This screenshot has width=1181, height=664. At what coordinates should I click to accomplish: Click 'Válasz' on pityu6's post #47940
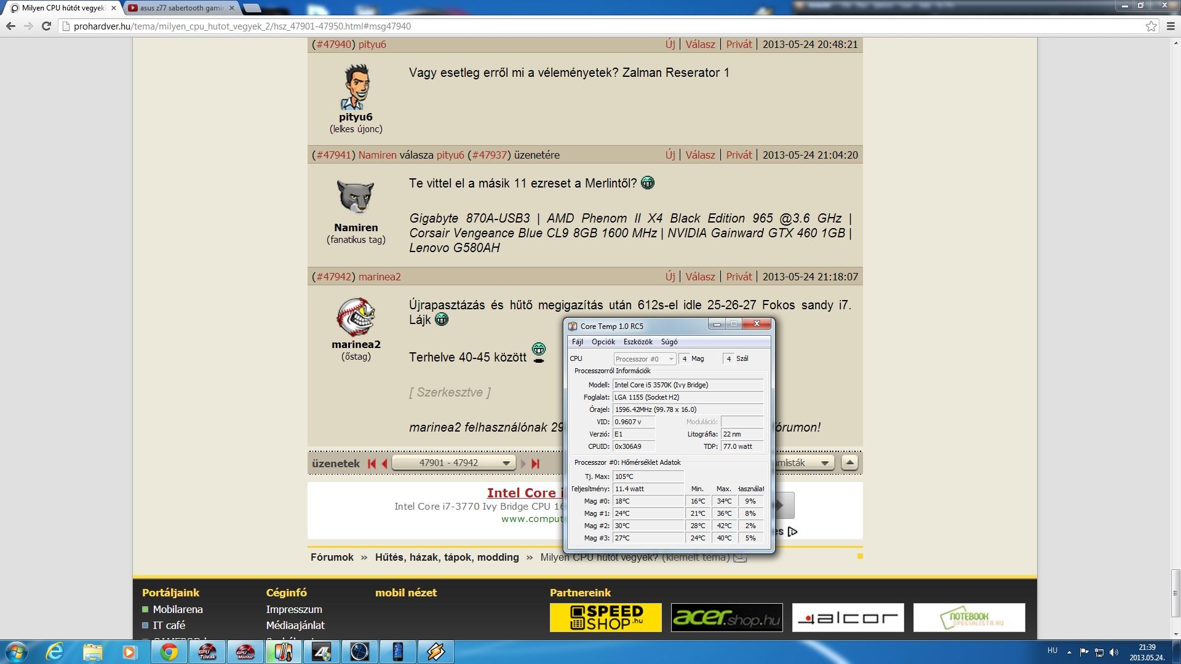(701, 44)
